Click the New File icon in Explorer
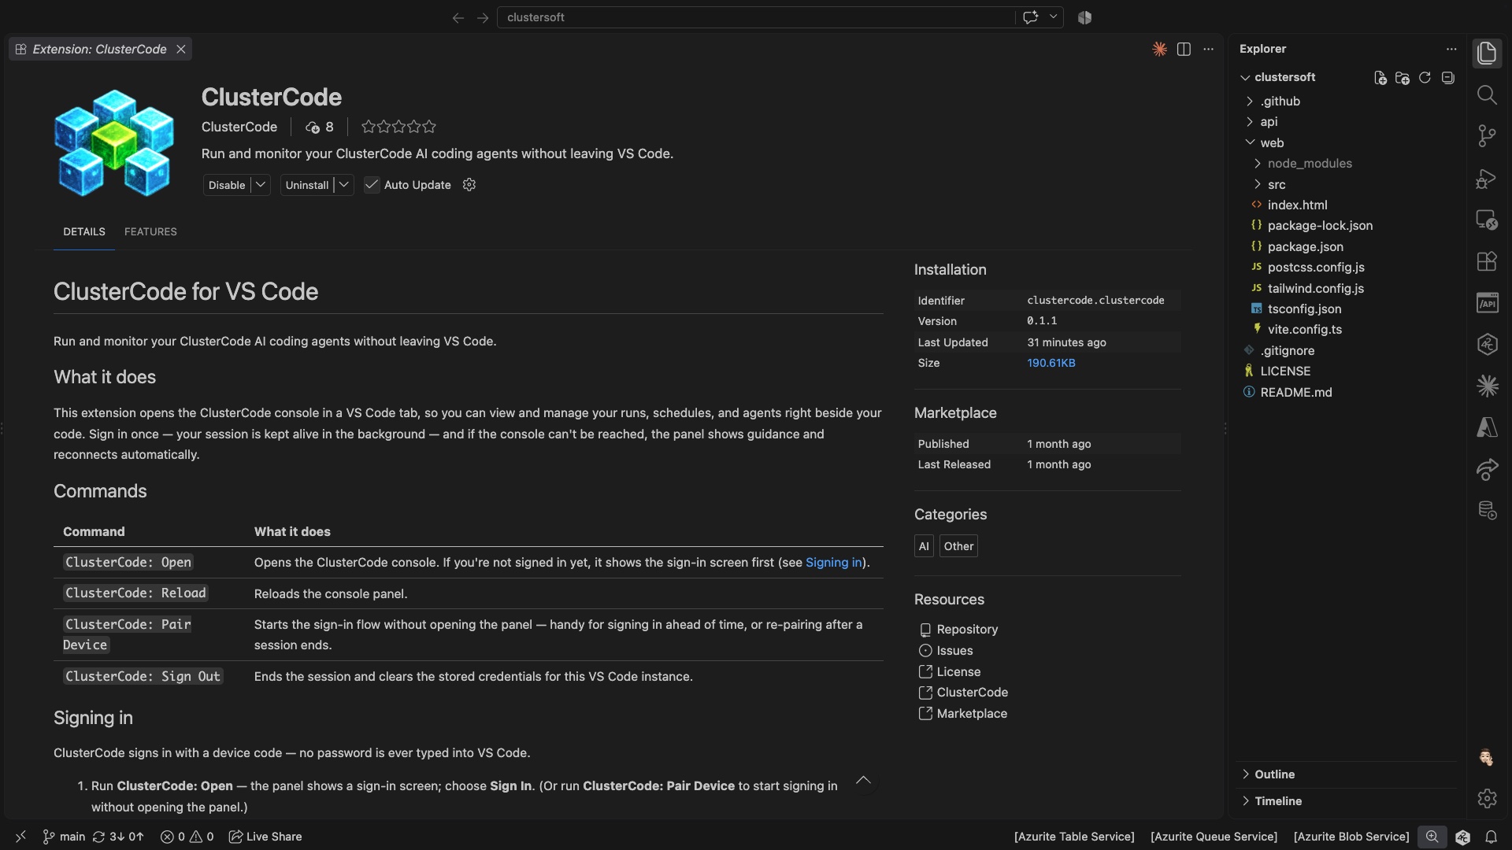 point(1380,77)
